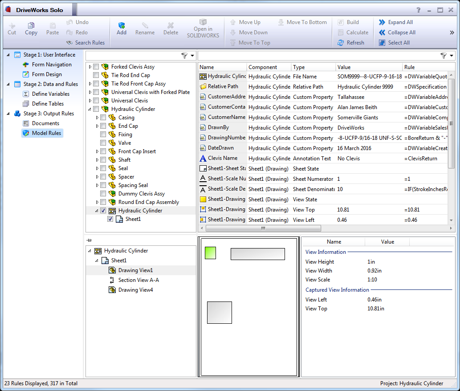Viewport: 460px width, 391px height.
Task: Click the rules list filter funnel icon
Action: (444, 55)
